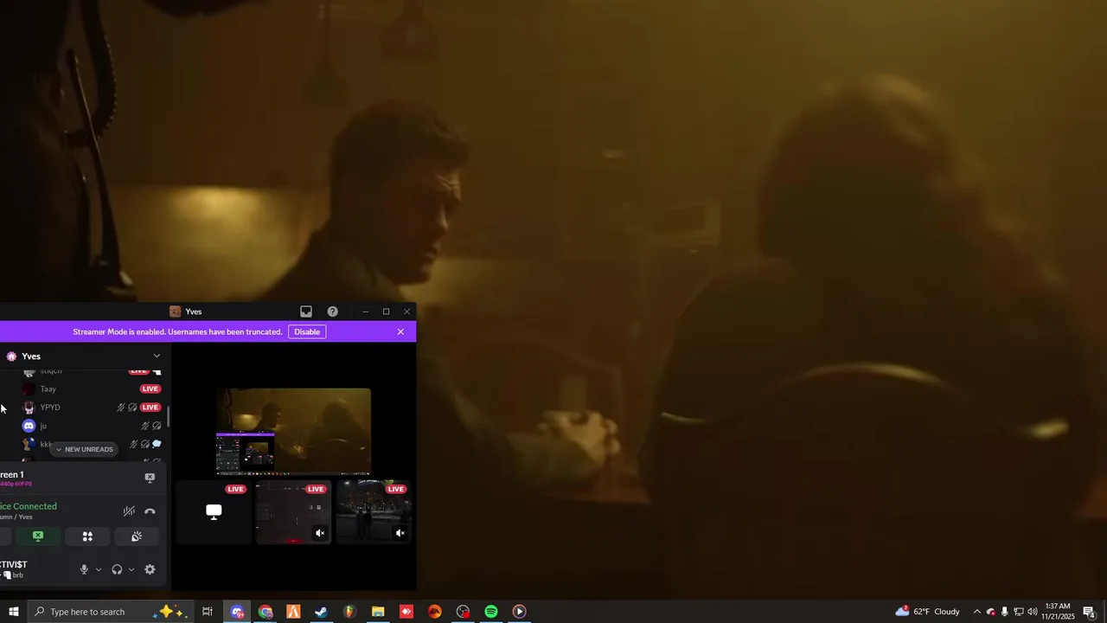Image resolution: width=1107 pixels, height=623 pixels.
Task: Open the volume tray icon
Action: coord(1032,612)
